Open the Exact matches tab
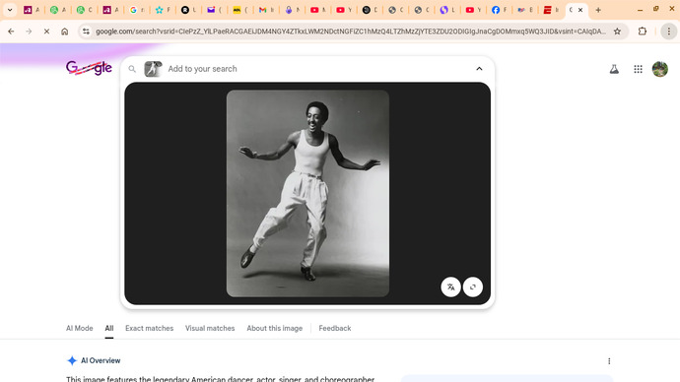The height and width of the screenshot is (382, 680). (x=149, y=328)
